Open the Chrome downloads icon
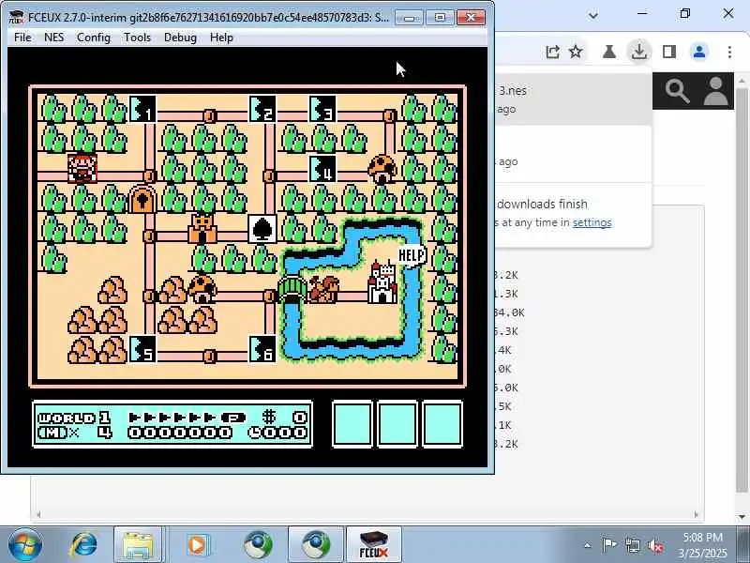 639,52
